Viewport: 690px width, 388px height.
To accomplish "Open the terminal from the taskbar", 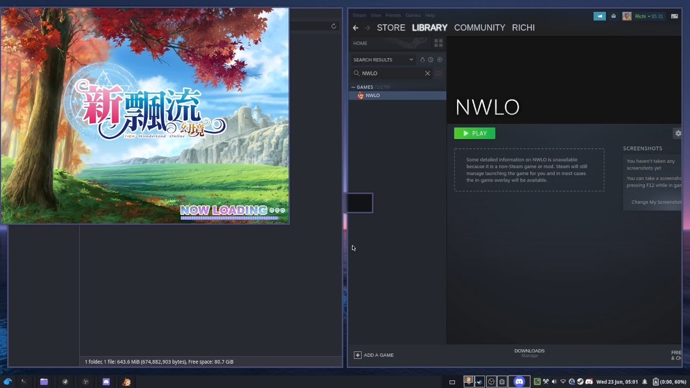I will coord(23,382).
